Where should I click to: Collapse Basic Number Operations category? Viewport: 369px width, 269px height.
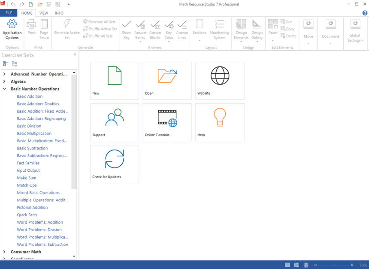[4, 89]
